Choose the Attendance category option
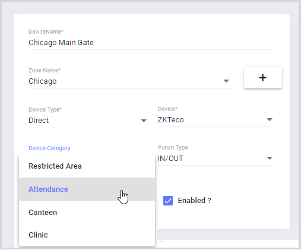The image size is (301, 250). 87,189
